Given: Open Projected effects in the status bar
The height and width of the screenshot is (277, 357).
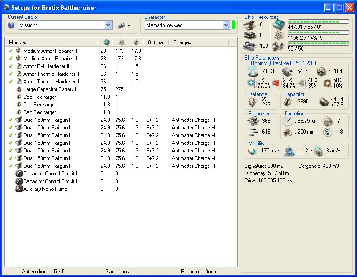Looking at the screenshot, I should tap(199, 272).
